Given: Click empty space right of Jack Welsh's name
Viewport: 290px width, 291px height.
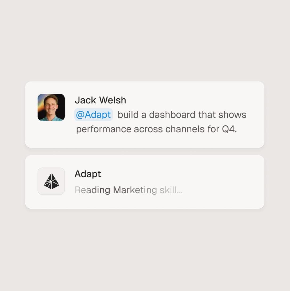Looking at the screenshot, I should (192, 100).
